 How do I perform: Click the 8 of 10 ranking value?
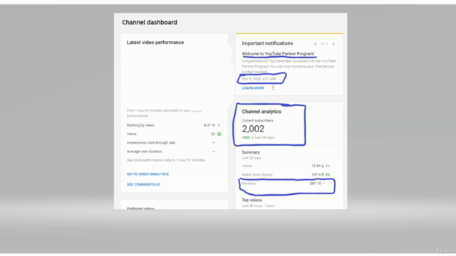click(209, 125)
